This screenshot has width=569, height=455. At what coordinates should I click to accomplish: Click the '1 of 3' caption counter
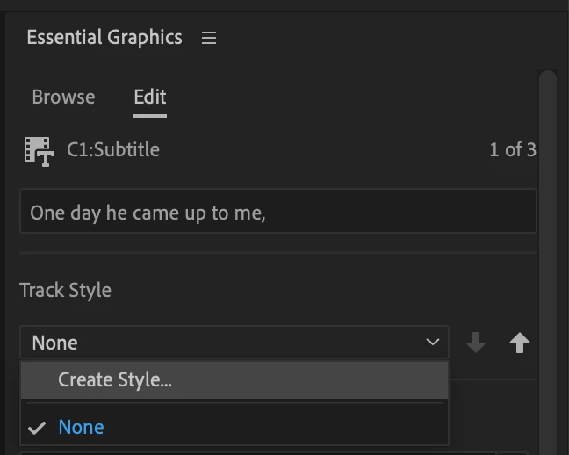(512, 149)
